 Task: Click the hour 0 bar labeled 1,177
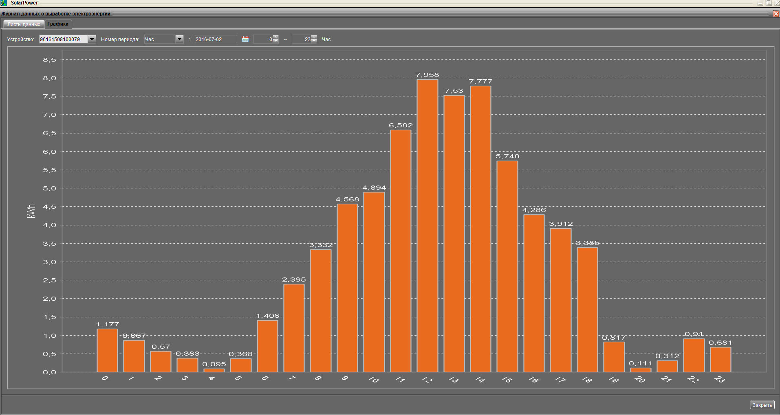(107, 350)
